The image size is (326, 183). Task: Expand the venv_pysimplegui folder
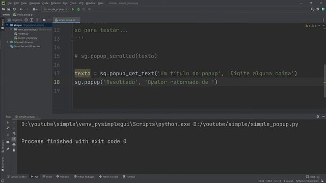(x=11, y=29)
